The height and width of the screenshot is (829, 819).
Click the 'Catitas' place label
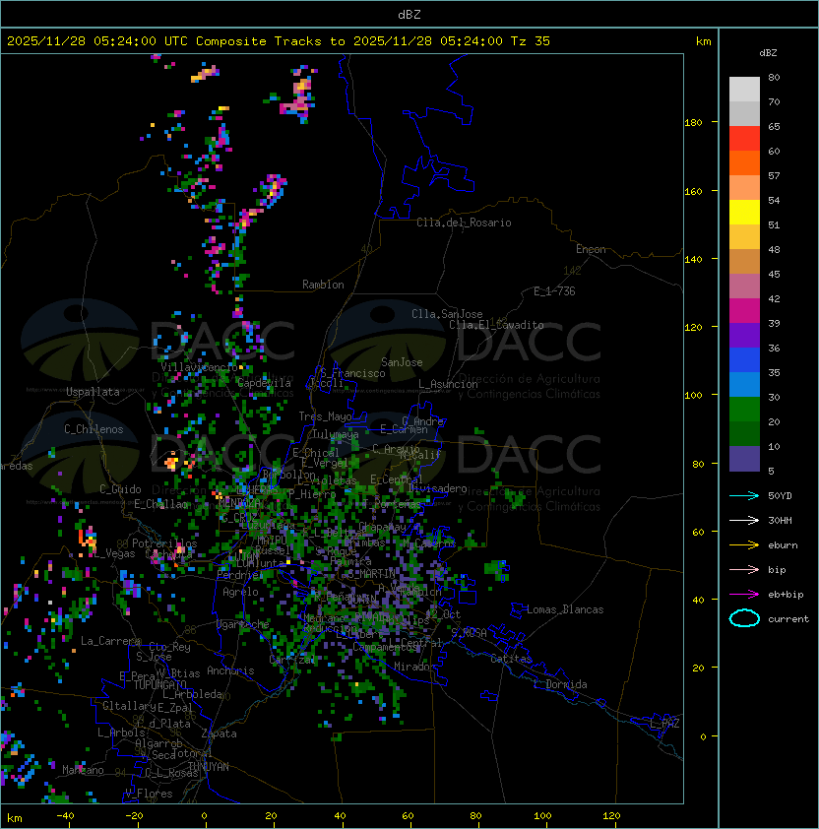511,659
